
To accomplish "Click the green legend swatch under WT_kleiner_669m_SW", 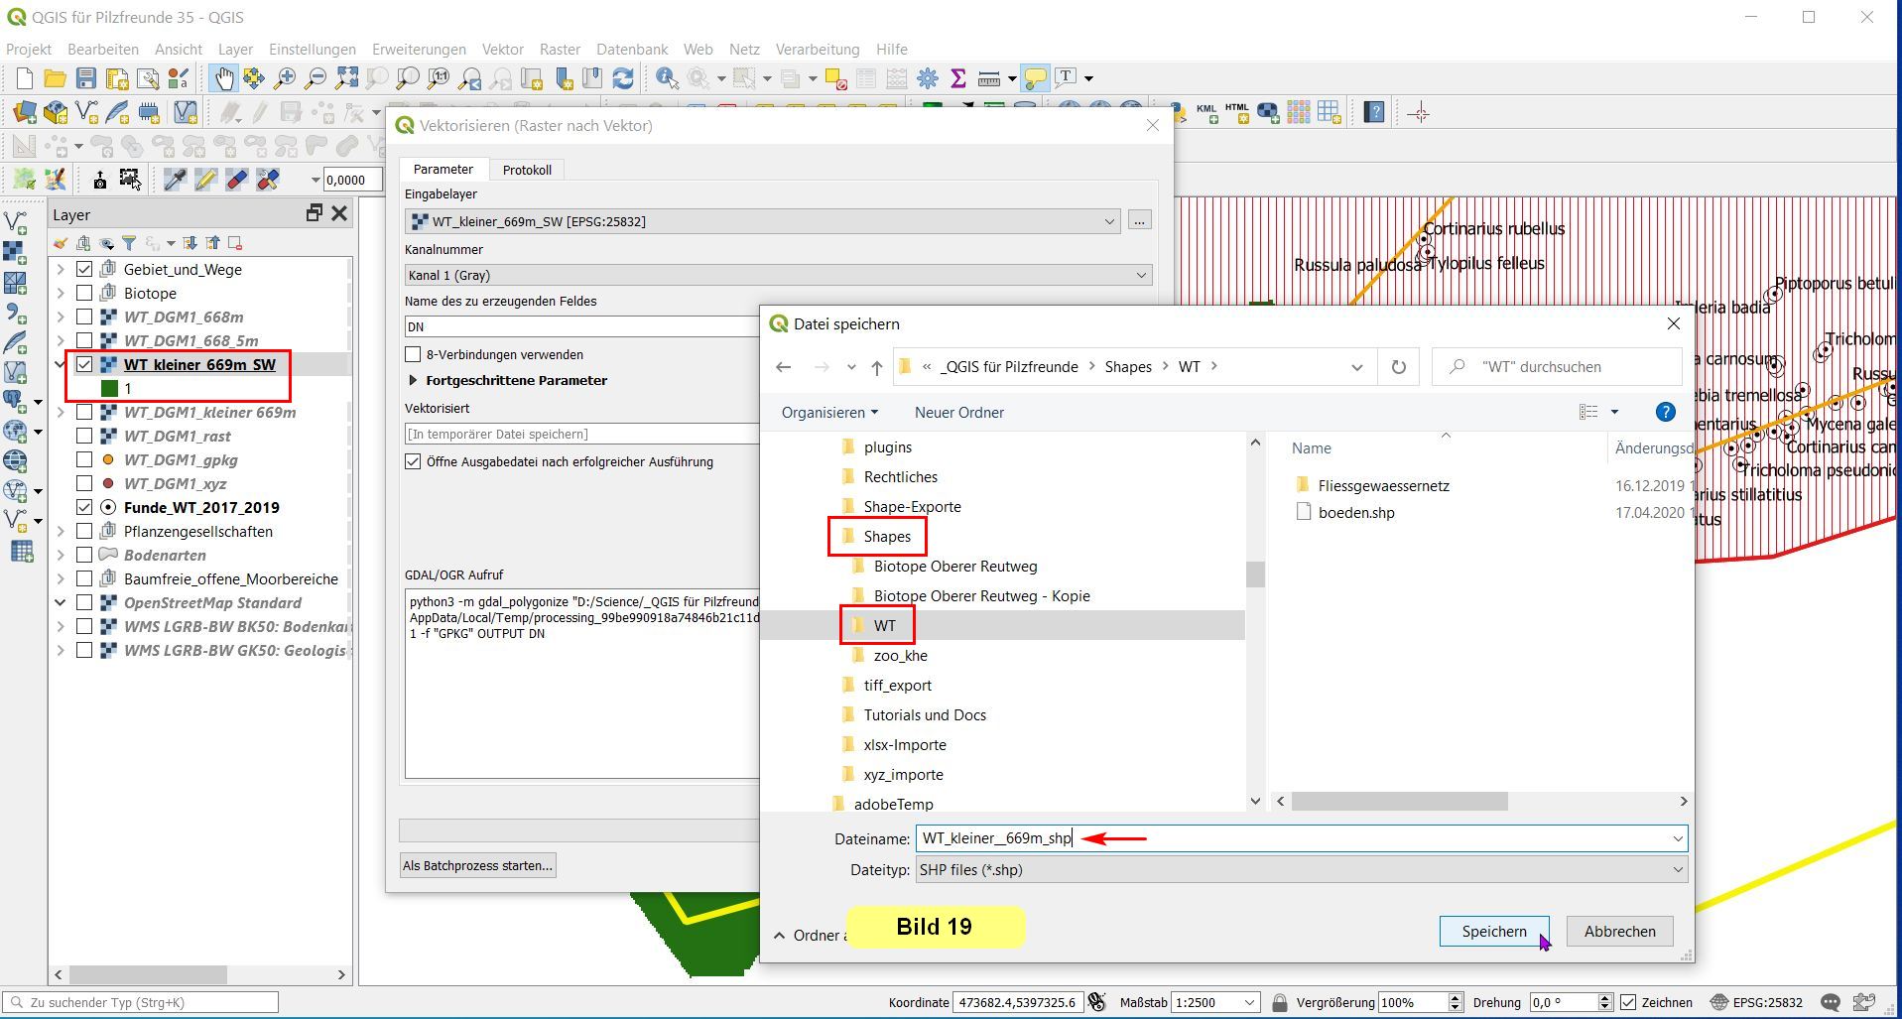I will 110,388.
